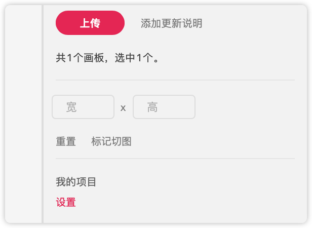Click the narrow left sidebar strip
312x228 pixels.
[23, 114]
